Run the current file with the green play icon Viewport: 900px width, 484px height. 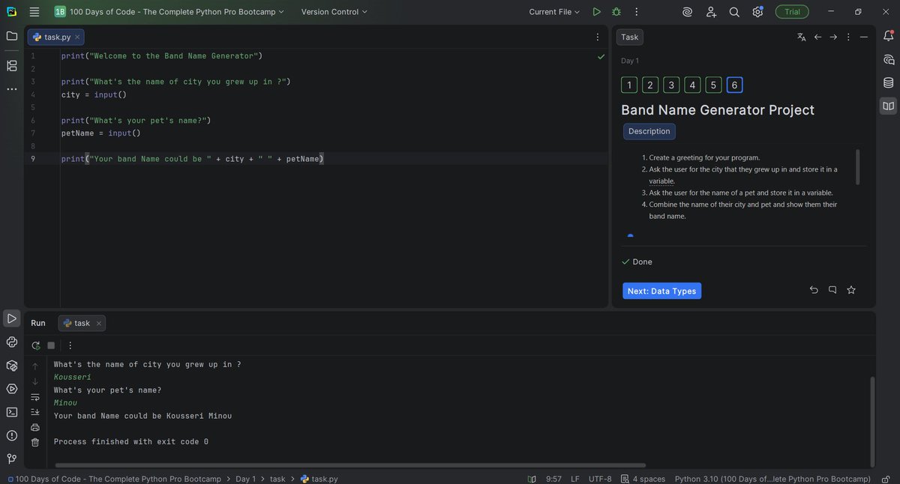[x=597, y=12]
